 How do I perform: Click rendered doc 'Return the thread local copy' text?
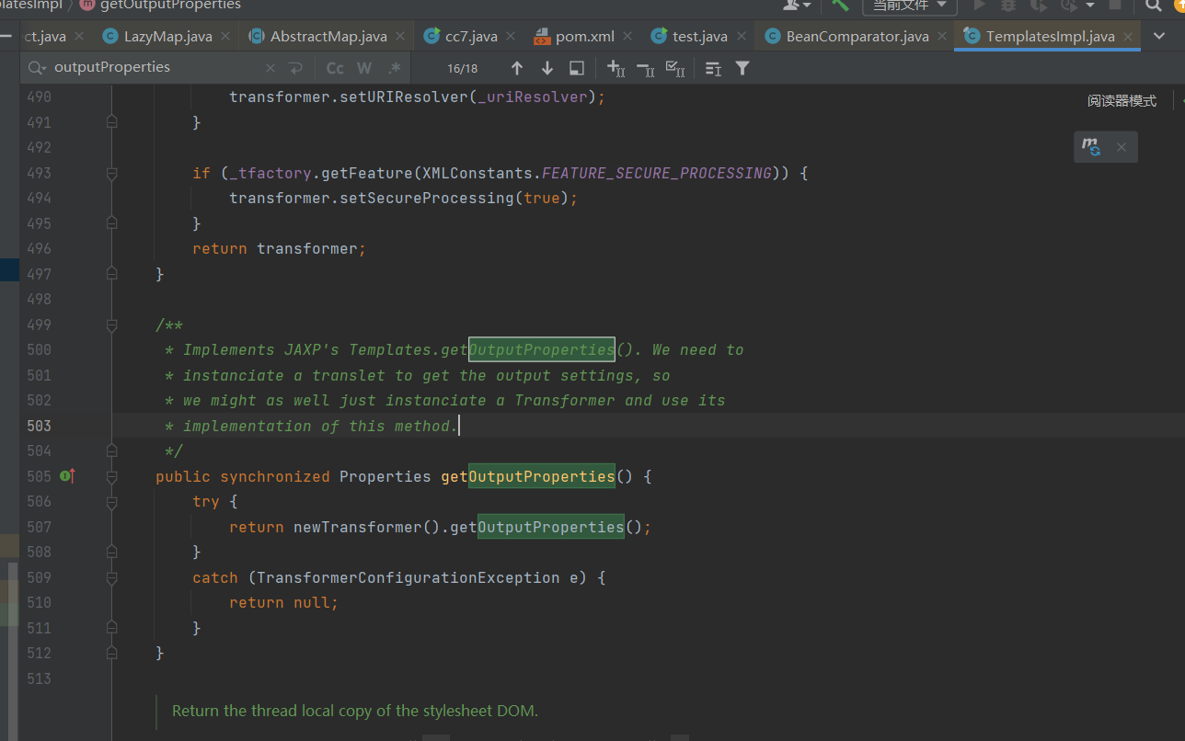355,711
